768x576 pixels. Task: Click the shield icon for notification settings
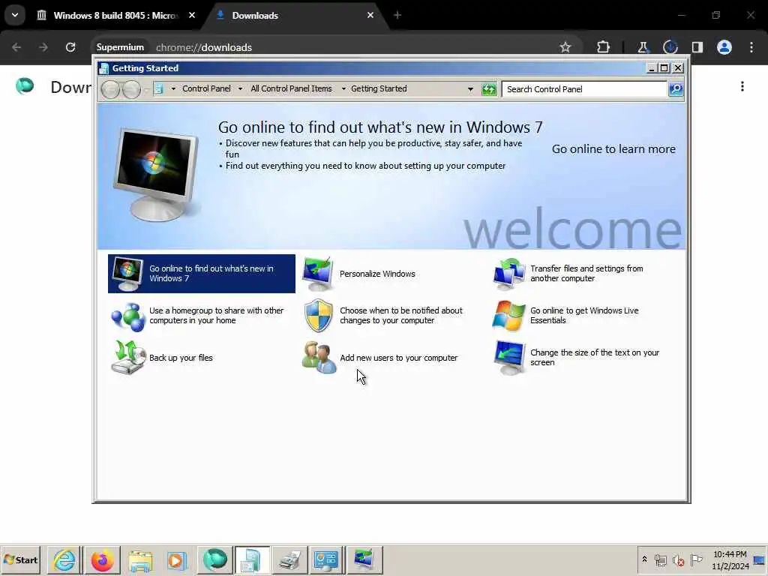318,316
